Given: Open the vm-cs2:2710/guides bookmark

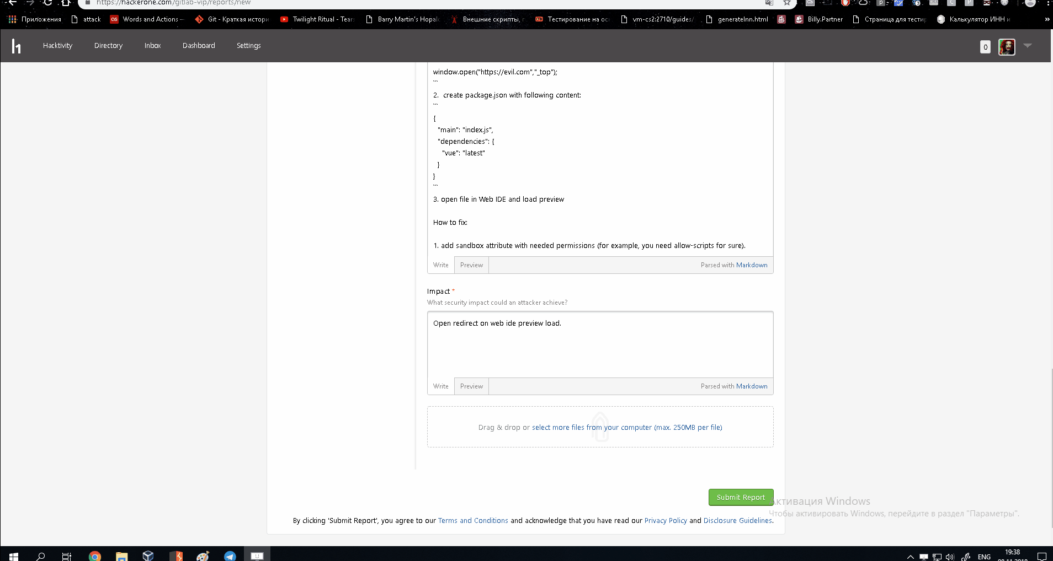Looking at the screenshot, I should pos(657,19).
